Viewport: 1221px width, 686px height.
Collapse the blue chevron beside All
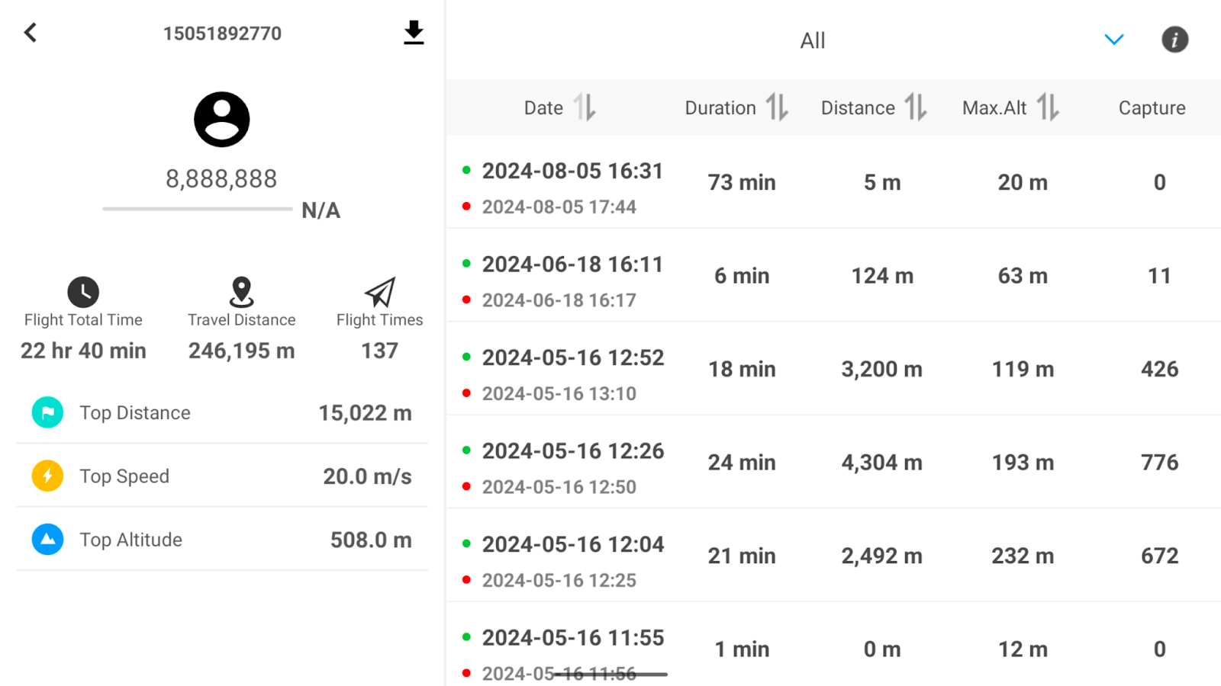[1114, 40]
